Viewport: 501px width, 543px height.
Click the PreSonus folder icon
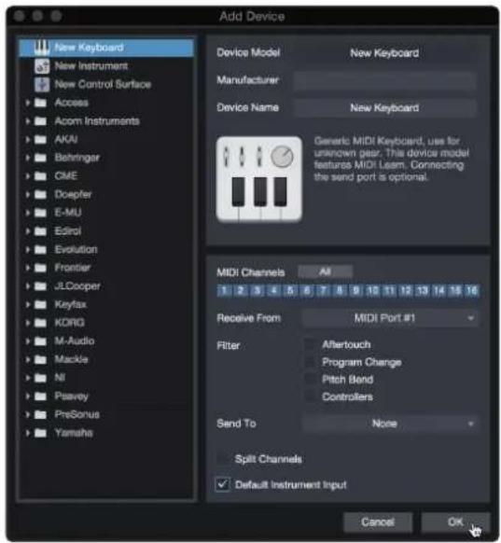(40, 414)
